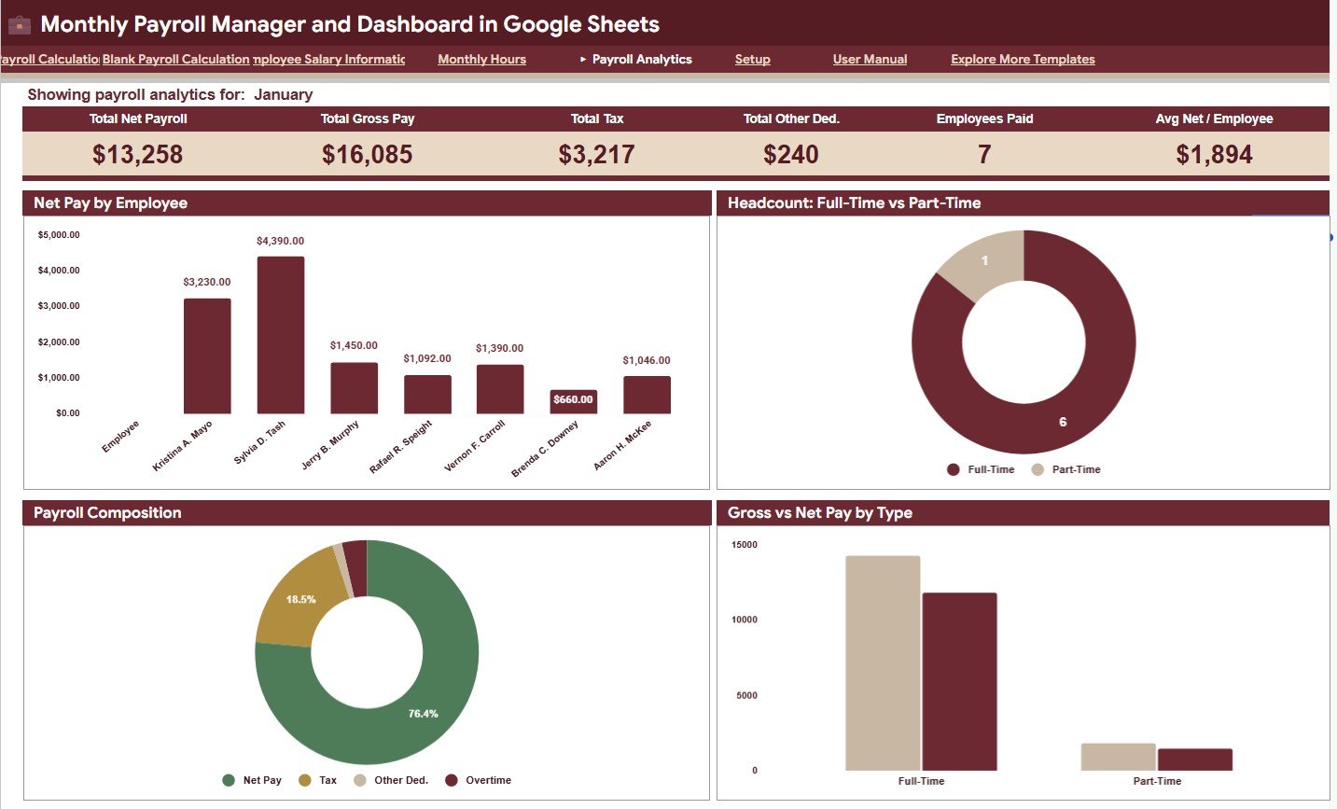
Task: Select the Total Tax value $3,217
Action: coord(596,154)
